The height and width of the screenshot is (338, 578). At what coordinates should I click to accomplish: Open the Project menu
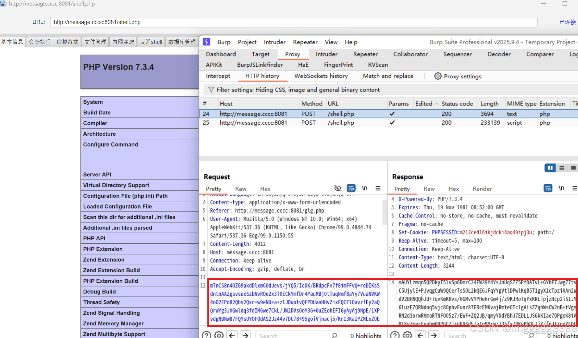click(247, 42)
